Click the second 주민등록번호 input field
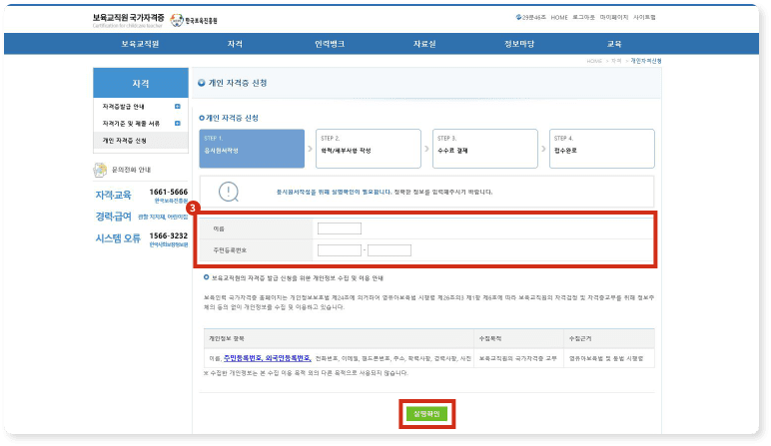The image size is (771, 446). [389, 250]
